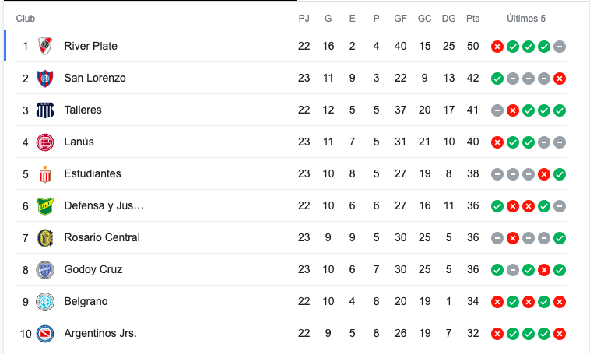Click the Pts column header
Viewport: 590px width, 354px height.
pos(472,19)
